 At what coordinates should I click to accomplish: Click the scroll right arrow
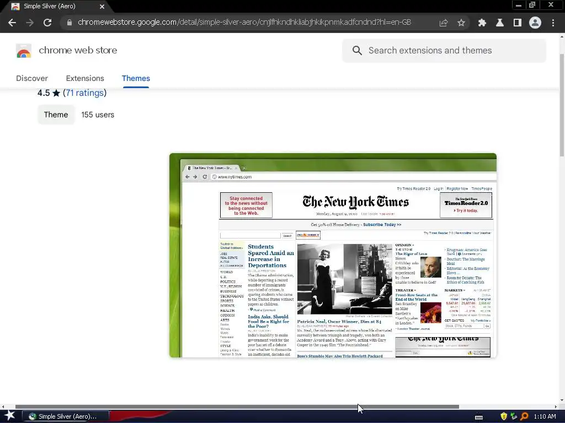point(556,407)
